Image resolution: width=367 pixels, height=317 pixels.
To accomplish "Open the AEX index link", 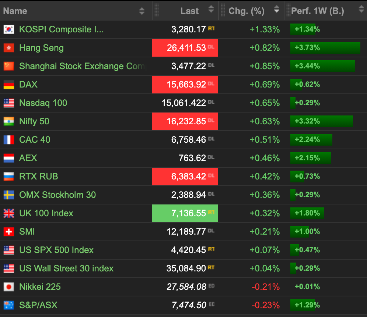I will click(x=28, y=158).
